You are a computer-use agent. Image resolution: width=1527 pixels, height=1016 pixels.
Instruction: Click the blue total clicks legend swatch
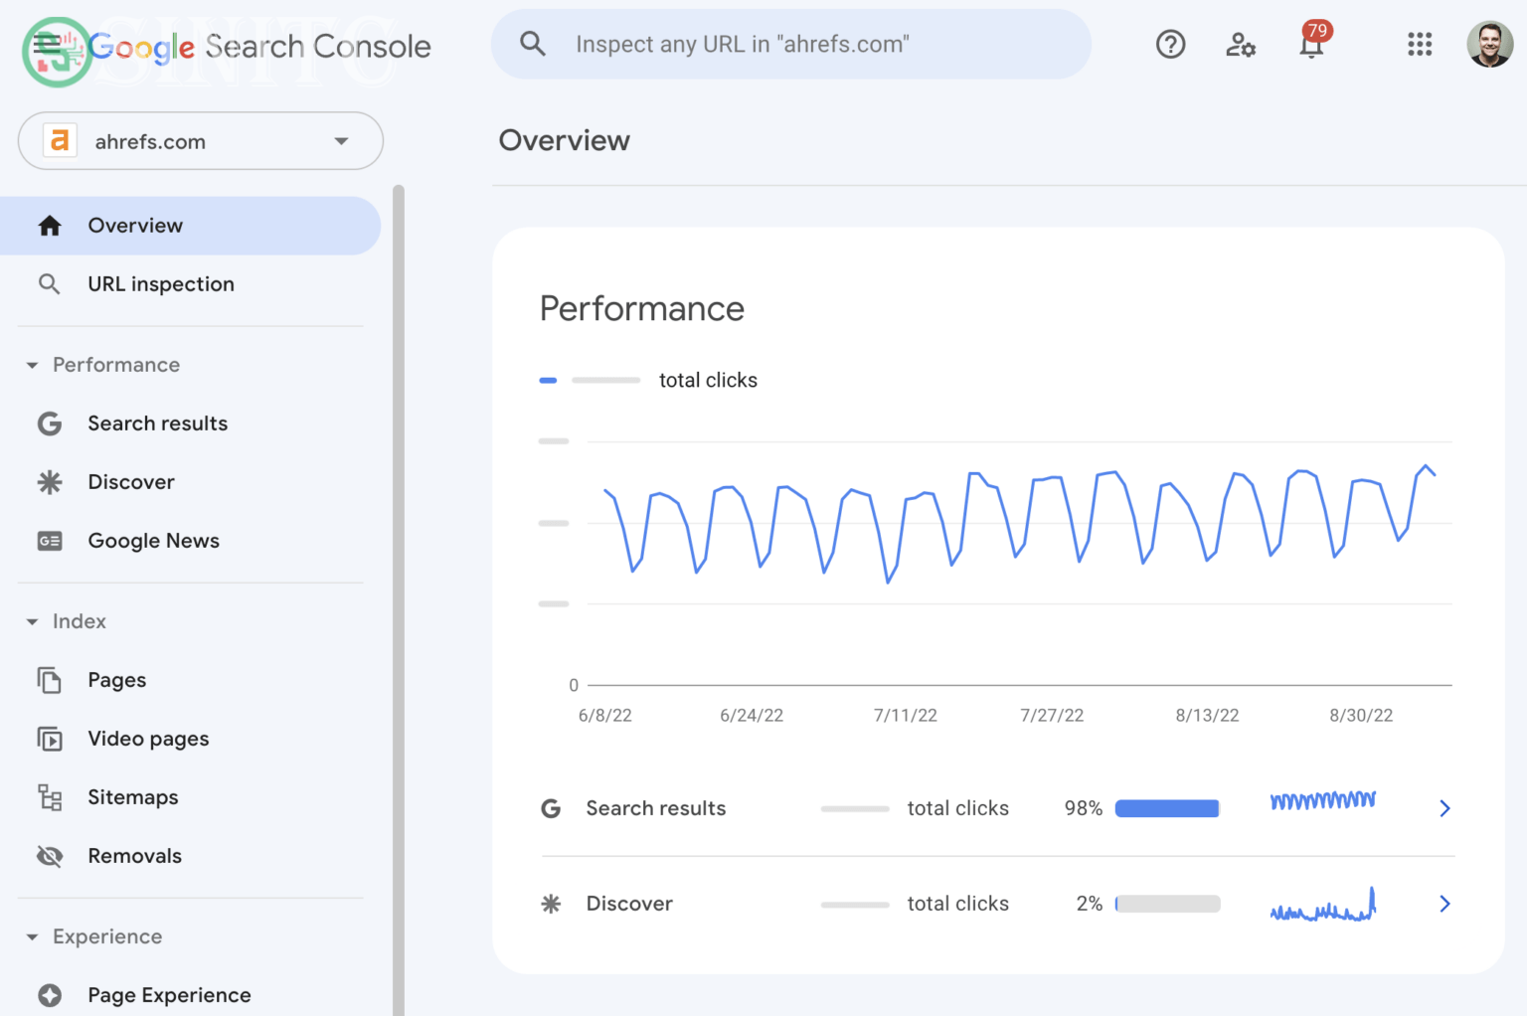pos(548,380)
